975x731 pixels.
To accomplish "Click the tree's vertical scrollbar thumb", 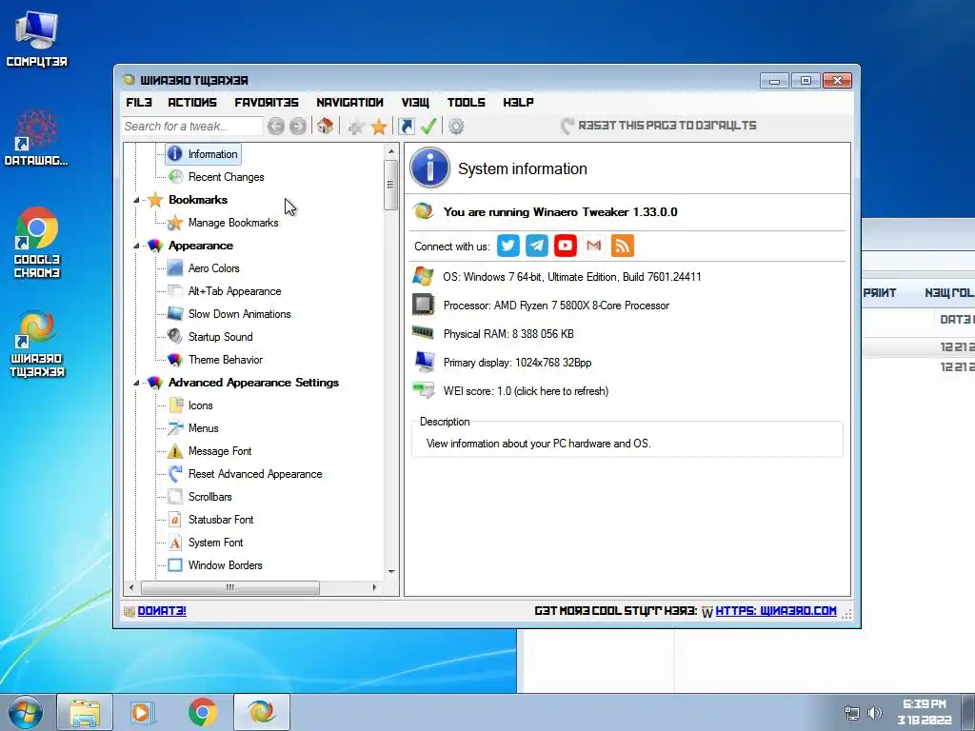I will [390, 185].
